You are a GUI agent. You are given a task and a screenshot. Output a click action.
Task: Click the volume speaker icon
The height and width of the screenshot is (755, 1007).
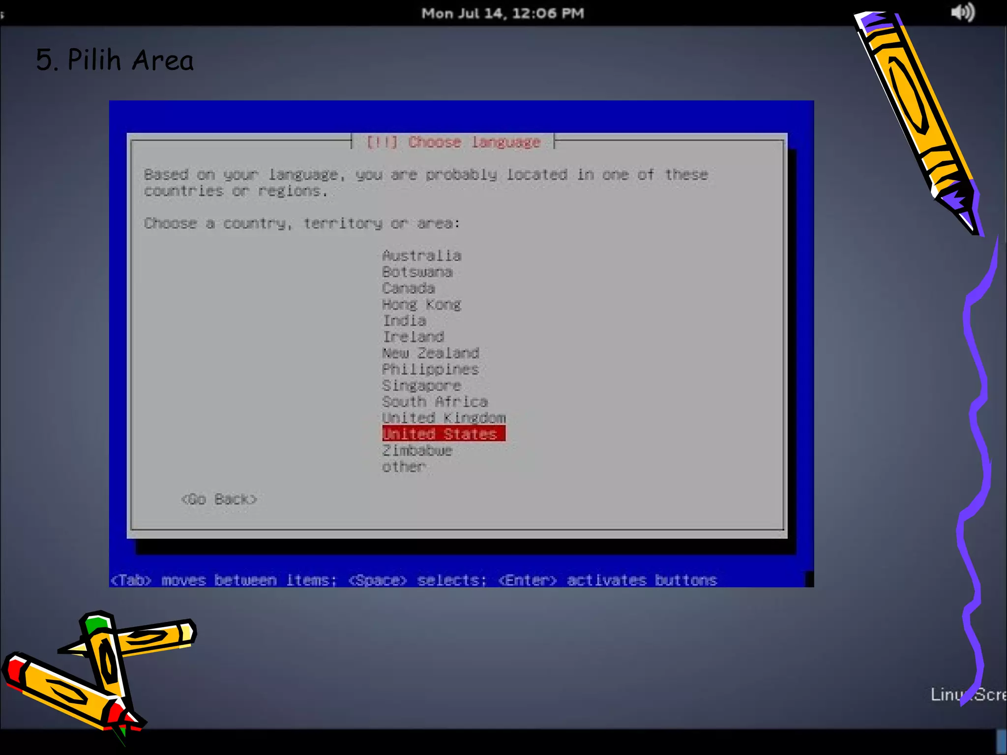[962, 13]
